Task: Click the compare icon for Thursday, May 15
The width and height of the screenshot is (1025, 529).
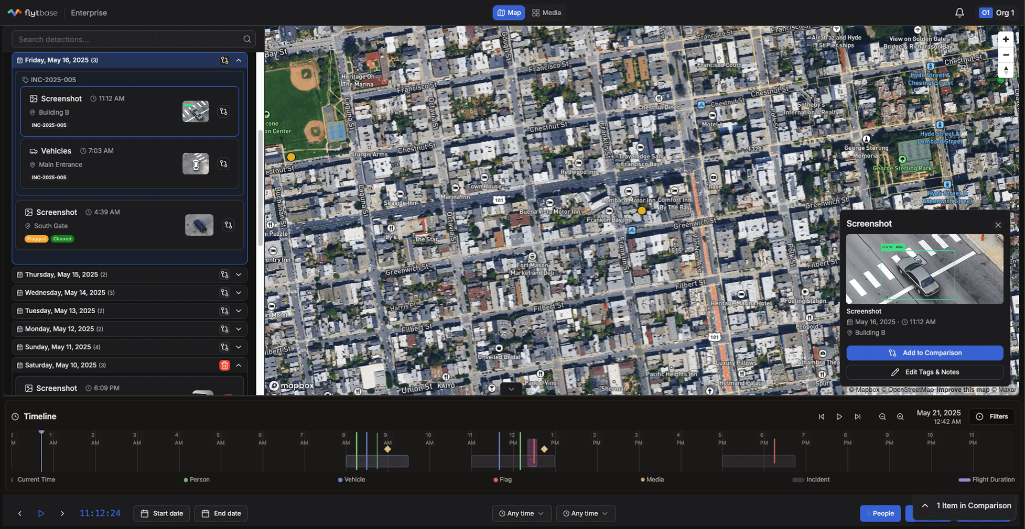Action: pyautogui.click(x=224, y=274)
